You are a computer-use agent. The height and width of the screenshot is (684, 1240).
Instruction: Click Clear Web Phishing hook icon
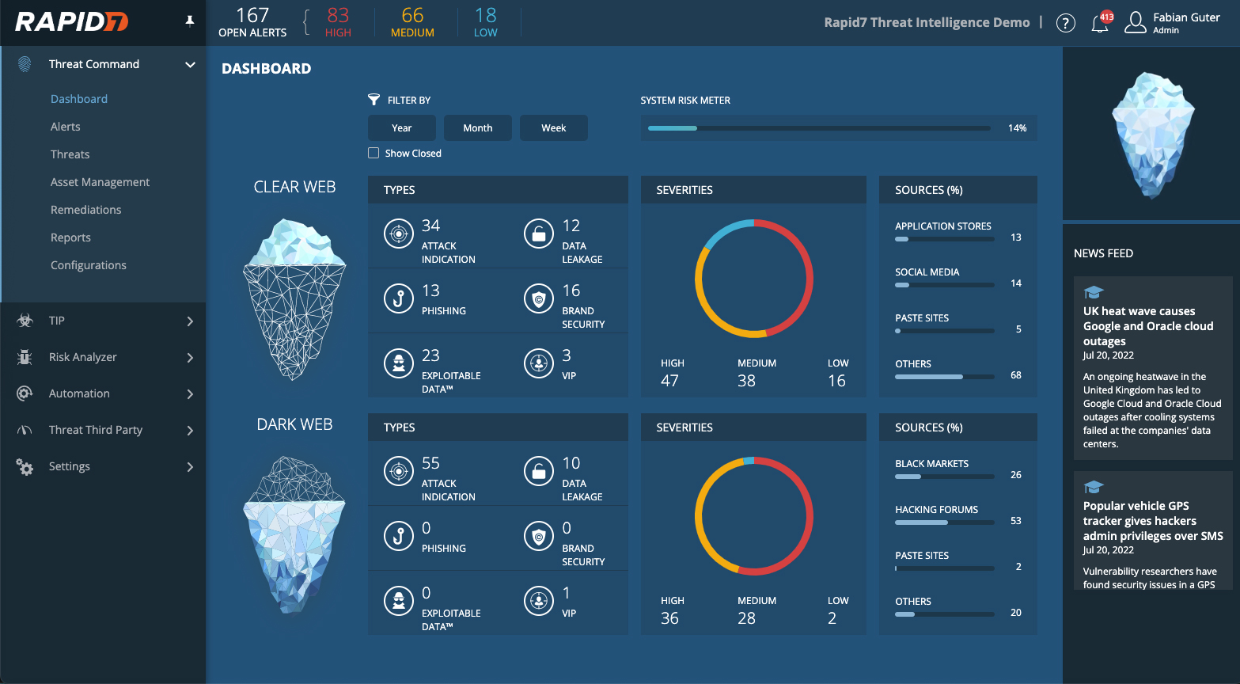pos(399,298)
